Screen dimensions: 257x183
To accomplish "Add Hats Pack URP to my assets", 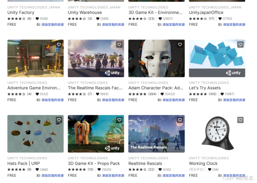I will click(50, 176).
